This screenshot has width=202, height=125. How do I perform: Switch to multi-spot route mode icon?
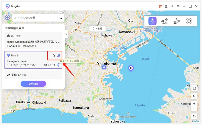(x=176, y=21)
